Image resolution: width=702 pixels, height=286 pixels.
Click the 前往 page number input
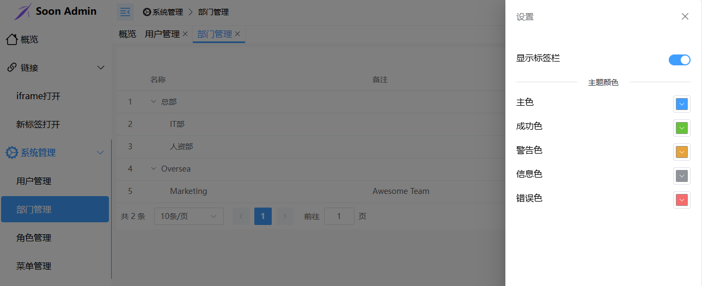click(339, 216)
